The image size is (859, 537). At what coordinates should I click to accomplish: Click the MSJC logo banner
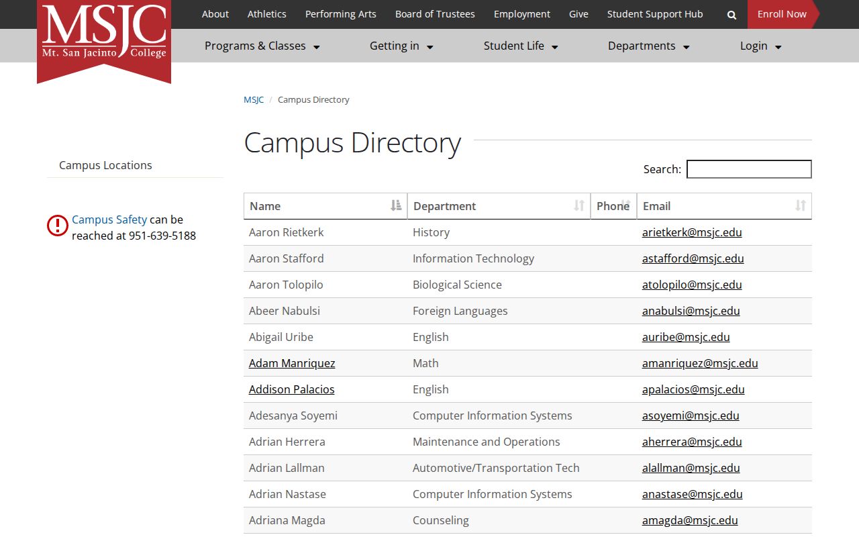(104, 40)
